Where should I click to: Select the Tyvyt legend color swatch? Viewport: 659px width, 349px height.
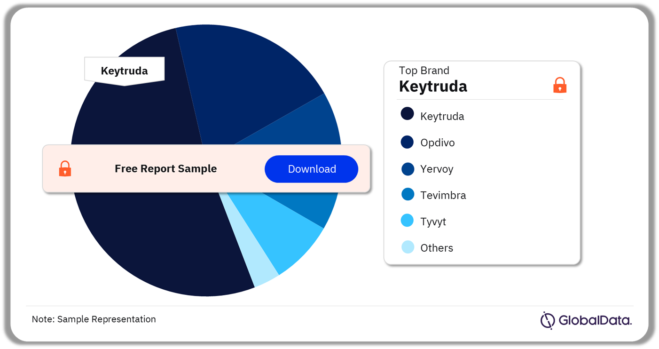[x=408, y=221]
